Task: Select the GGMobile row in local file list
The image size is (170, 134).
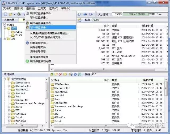Action: coord(107,118)
